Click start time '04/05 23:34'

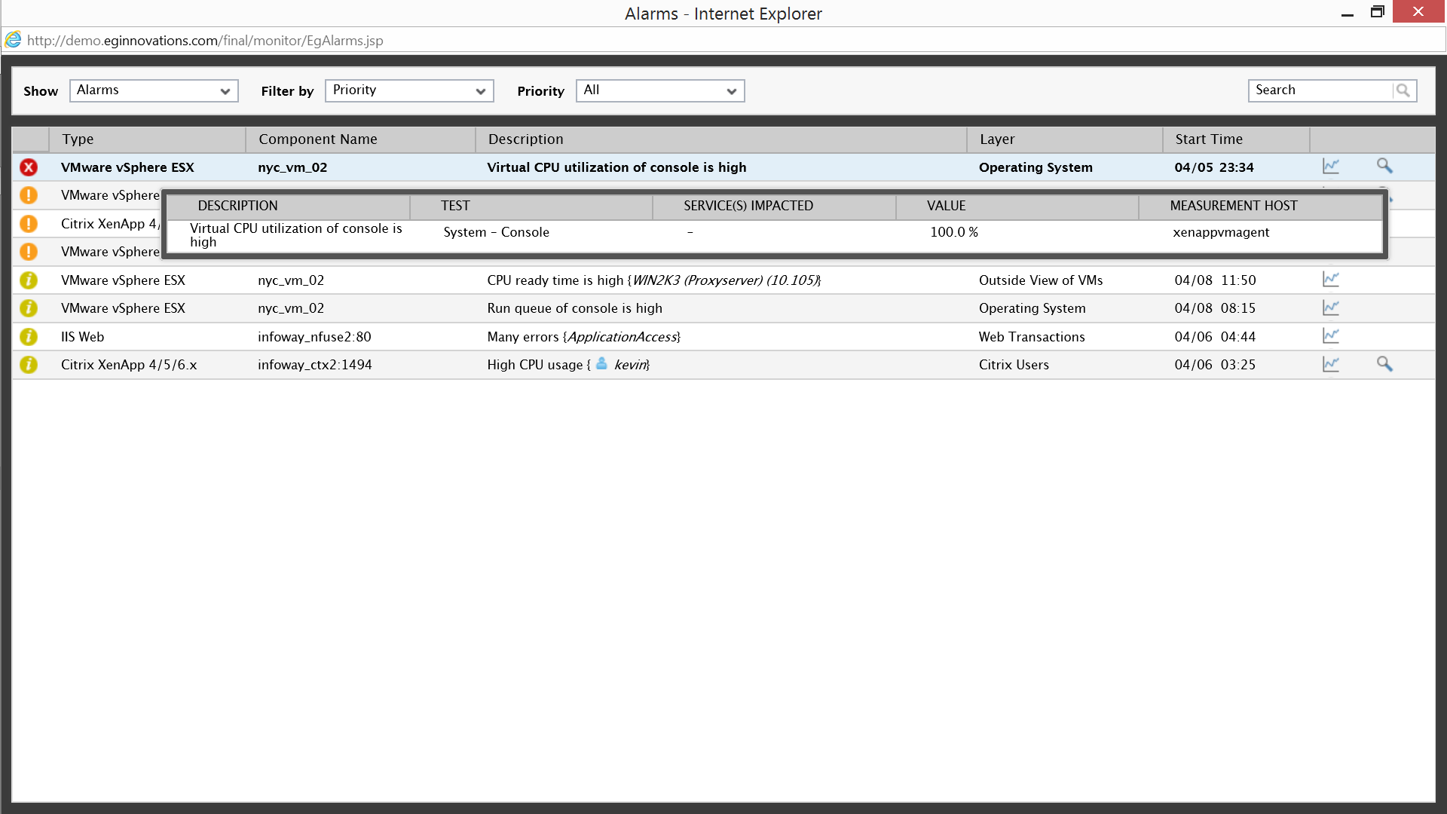1214,167
